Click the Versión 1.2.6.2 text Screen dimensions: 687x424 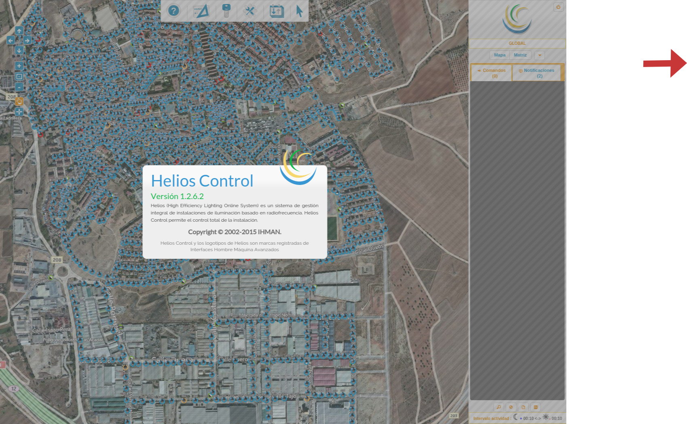177,196
